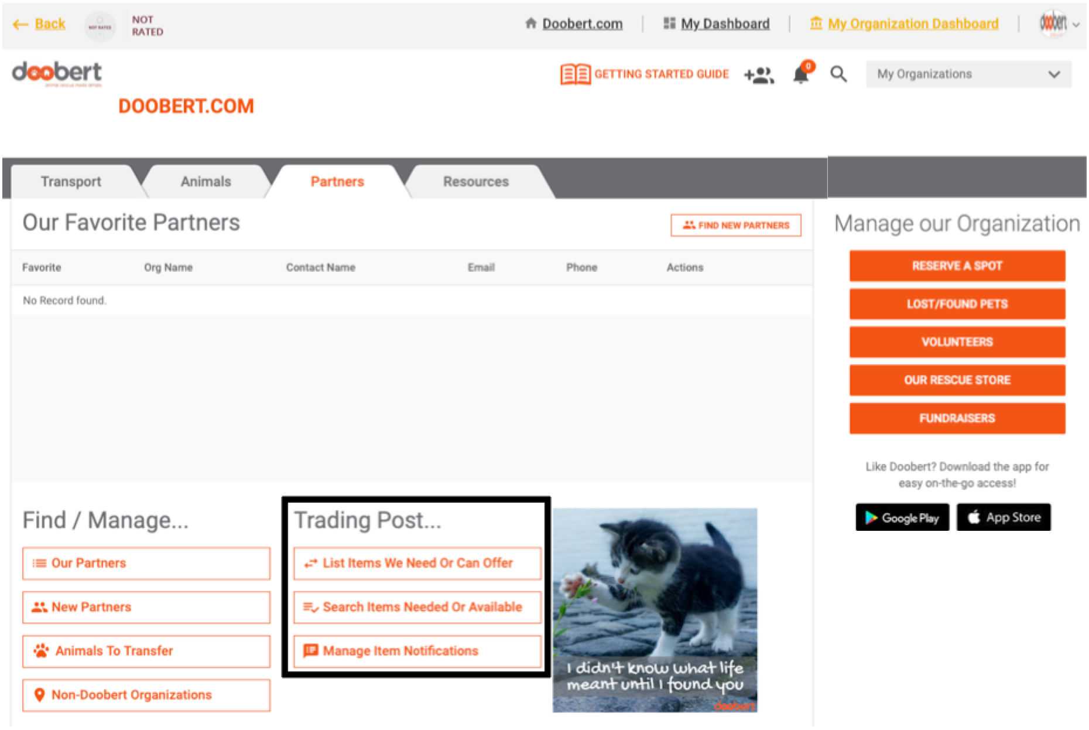This screenshot has height=730, width=1089.
Task: Click the dashboard grid icon
Action: coord(669,23)
